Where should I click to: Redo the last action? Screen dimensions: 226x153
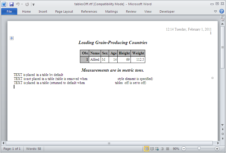[x=27, y=4]
